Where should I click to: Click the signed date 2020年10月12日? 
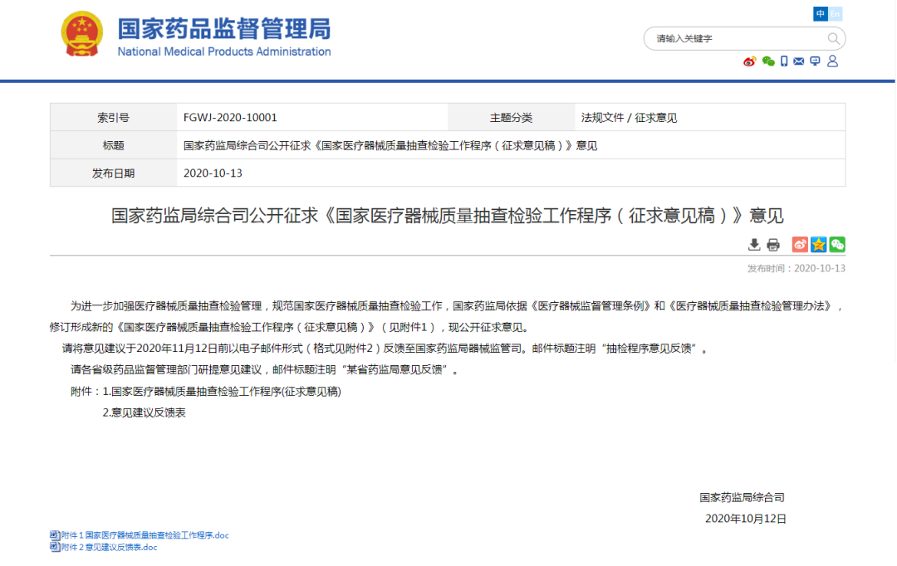click(x=746, y=520)
